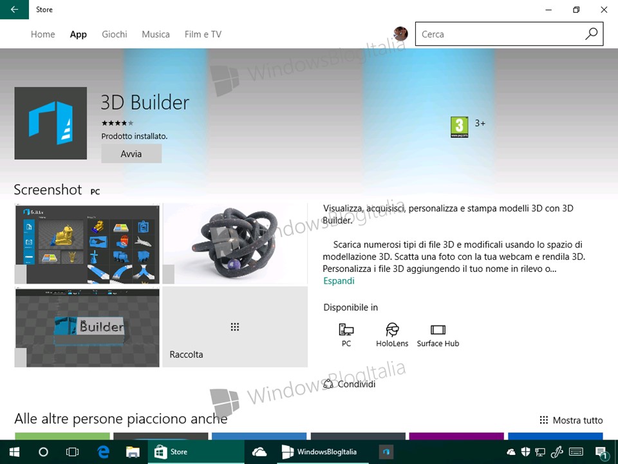Open the 3D Builder app logo
This screenshot has width=618, height=464.
(x=50, y=123)
